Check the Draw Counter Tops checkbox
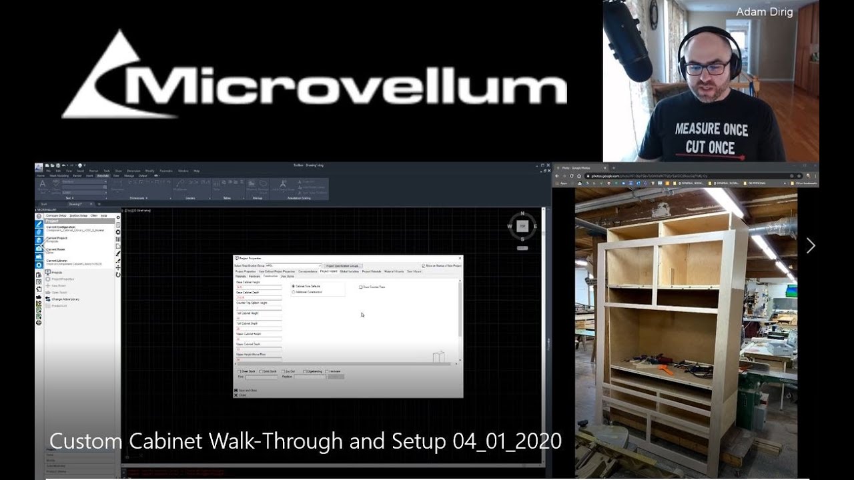 coord(360,287)
